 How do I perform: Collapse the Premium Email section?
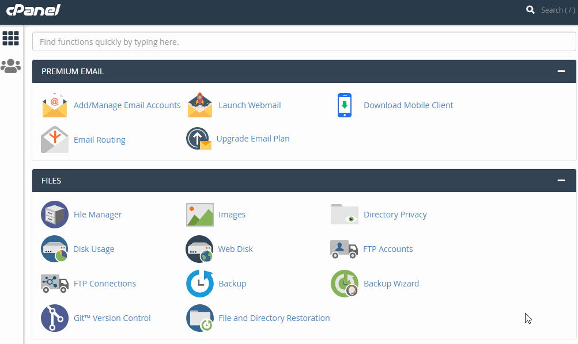(561, 71)
